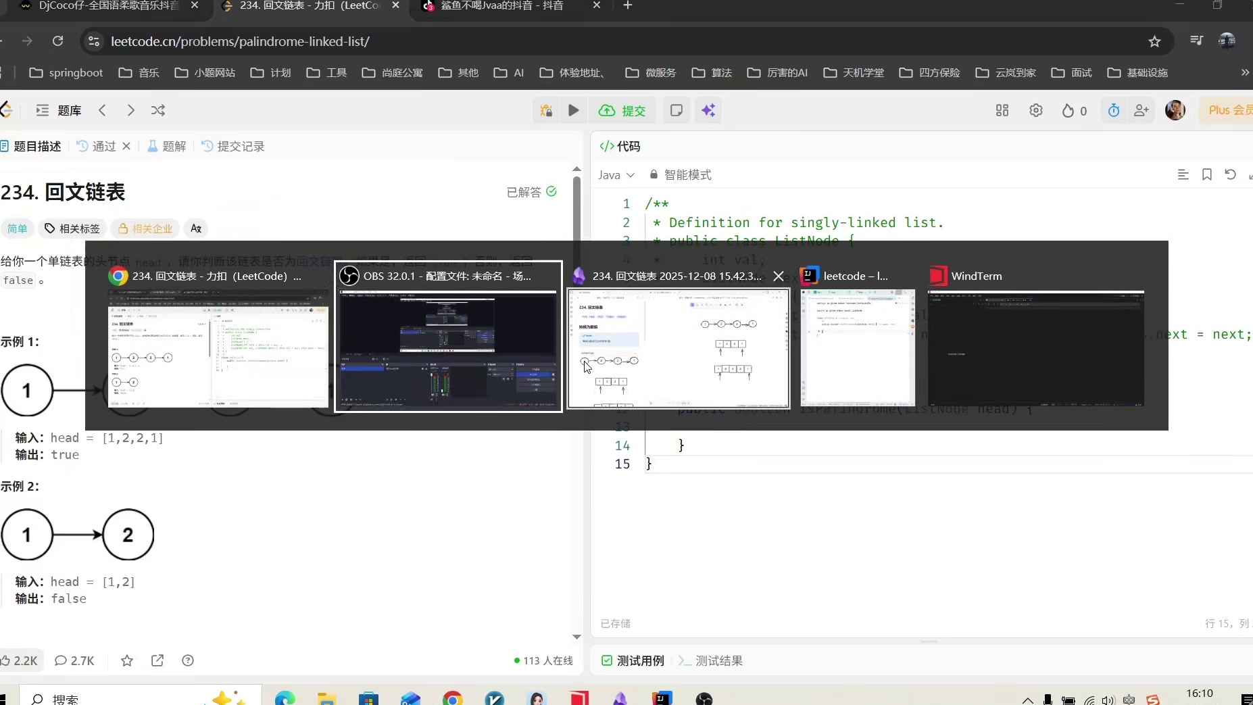Open the Java language dropdown
Screen dimensions: 1253x705
[x=616, y=174]
